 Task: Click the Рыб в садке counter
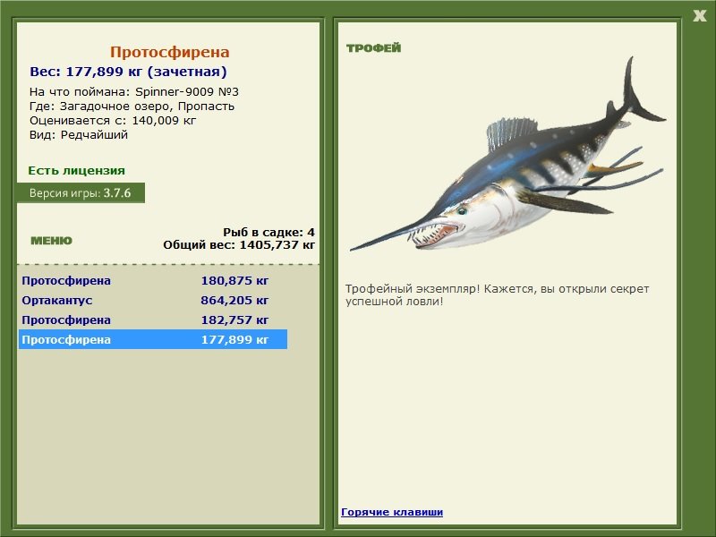[268, 232]
